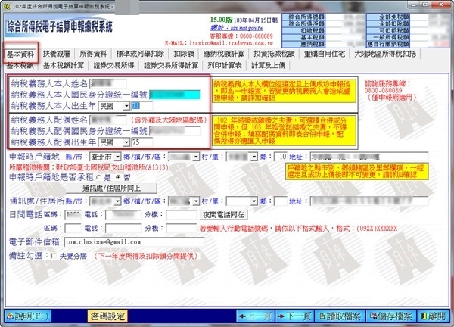
Task: Go back with 上一頁 button
Action: [x=256, y=316]
